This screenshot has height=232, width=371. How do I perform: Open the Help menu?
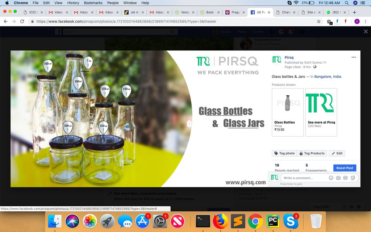pos(145,3)
